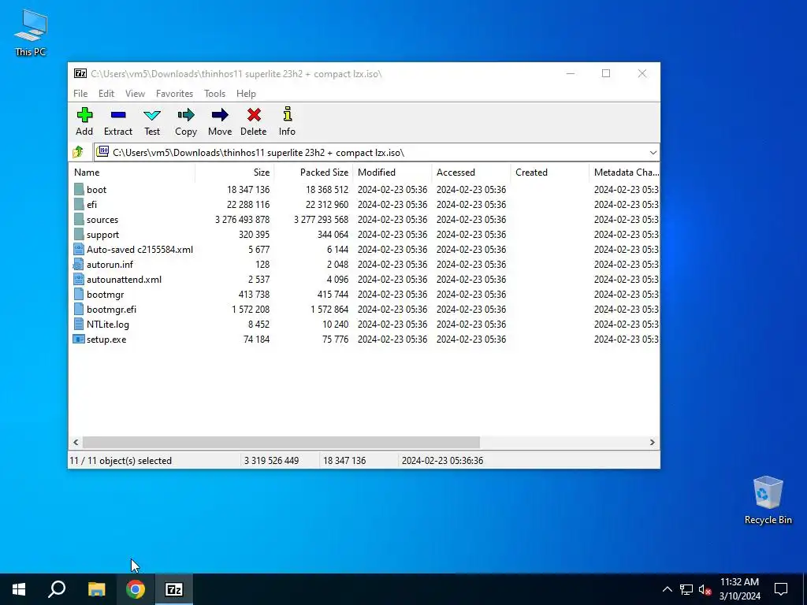Open This PC desktop icon

click(x=31, y=33)
